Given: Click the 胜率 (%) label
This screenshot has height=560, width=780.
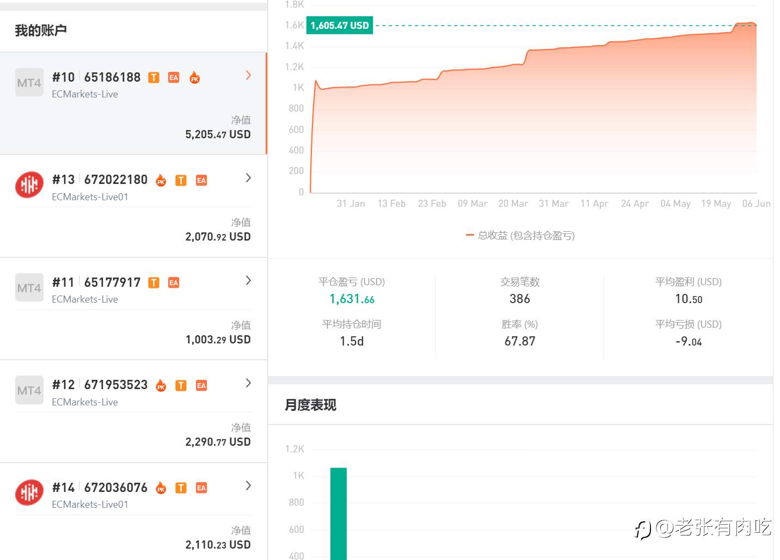Looking at the screenshot, I should (x=520, y=324).
